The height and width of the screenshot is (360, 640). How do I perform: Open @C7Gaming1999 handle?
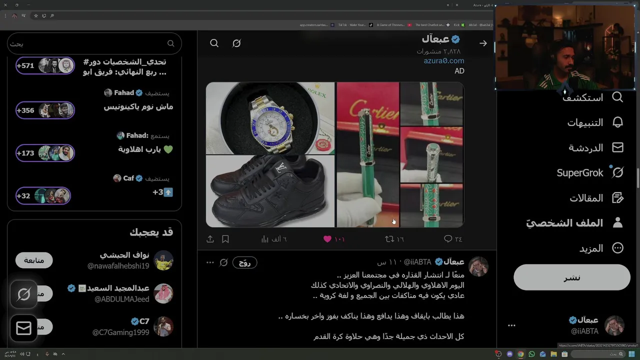point(120,332)
